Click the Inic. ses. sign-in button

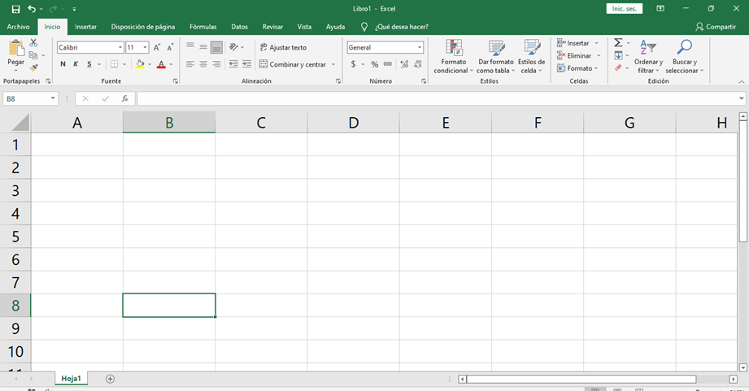[624, 8]
